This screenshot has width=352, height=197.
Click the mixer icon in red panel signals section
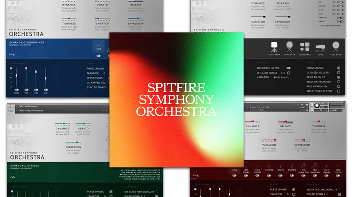(x=195, y=189)
